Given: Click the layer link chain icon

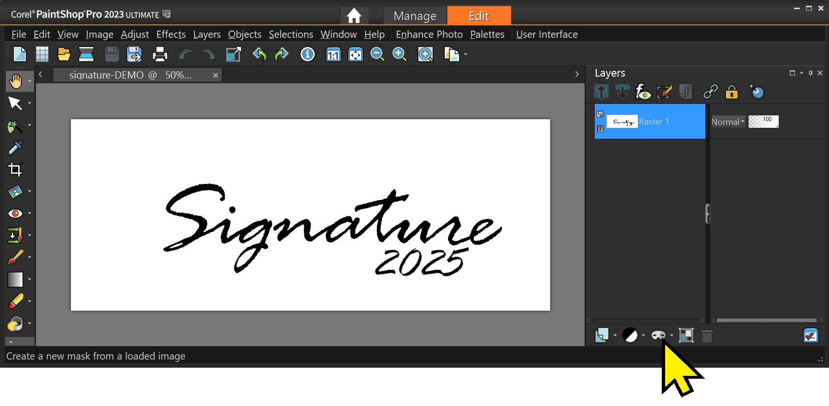Looking at the screenshot, I should point(710,91).
